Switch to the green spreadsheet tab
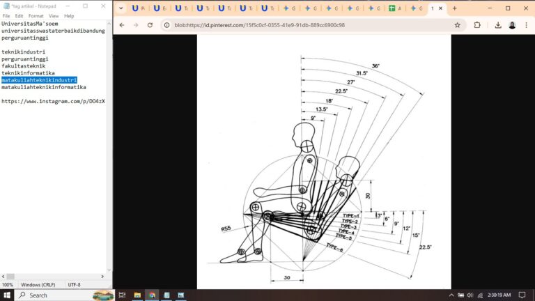This screenshot has height=301, width=535. [395, 8]
